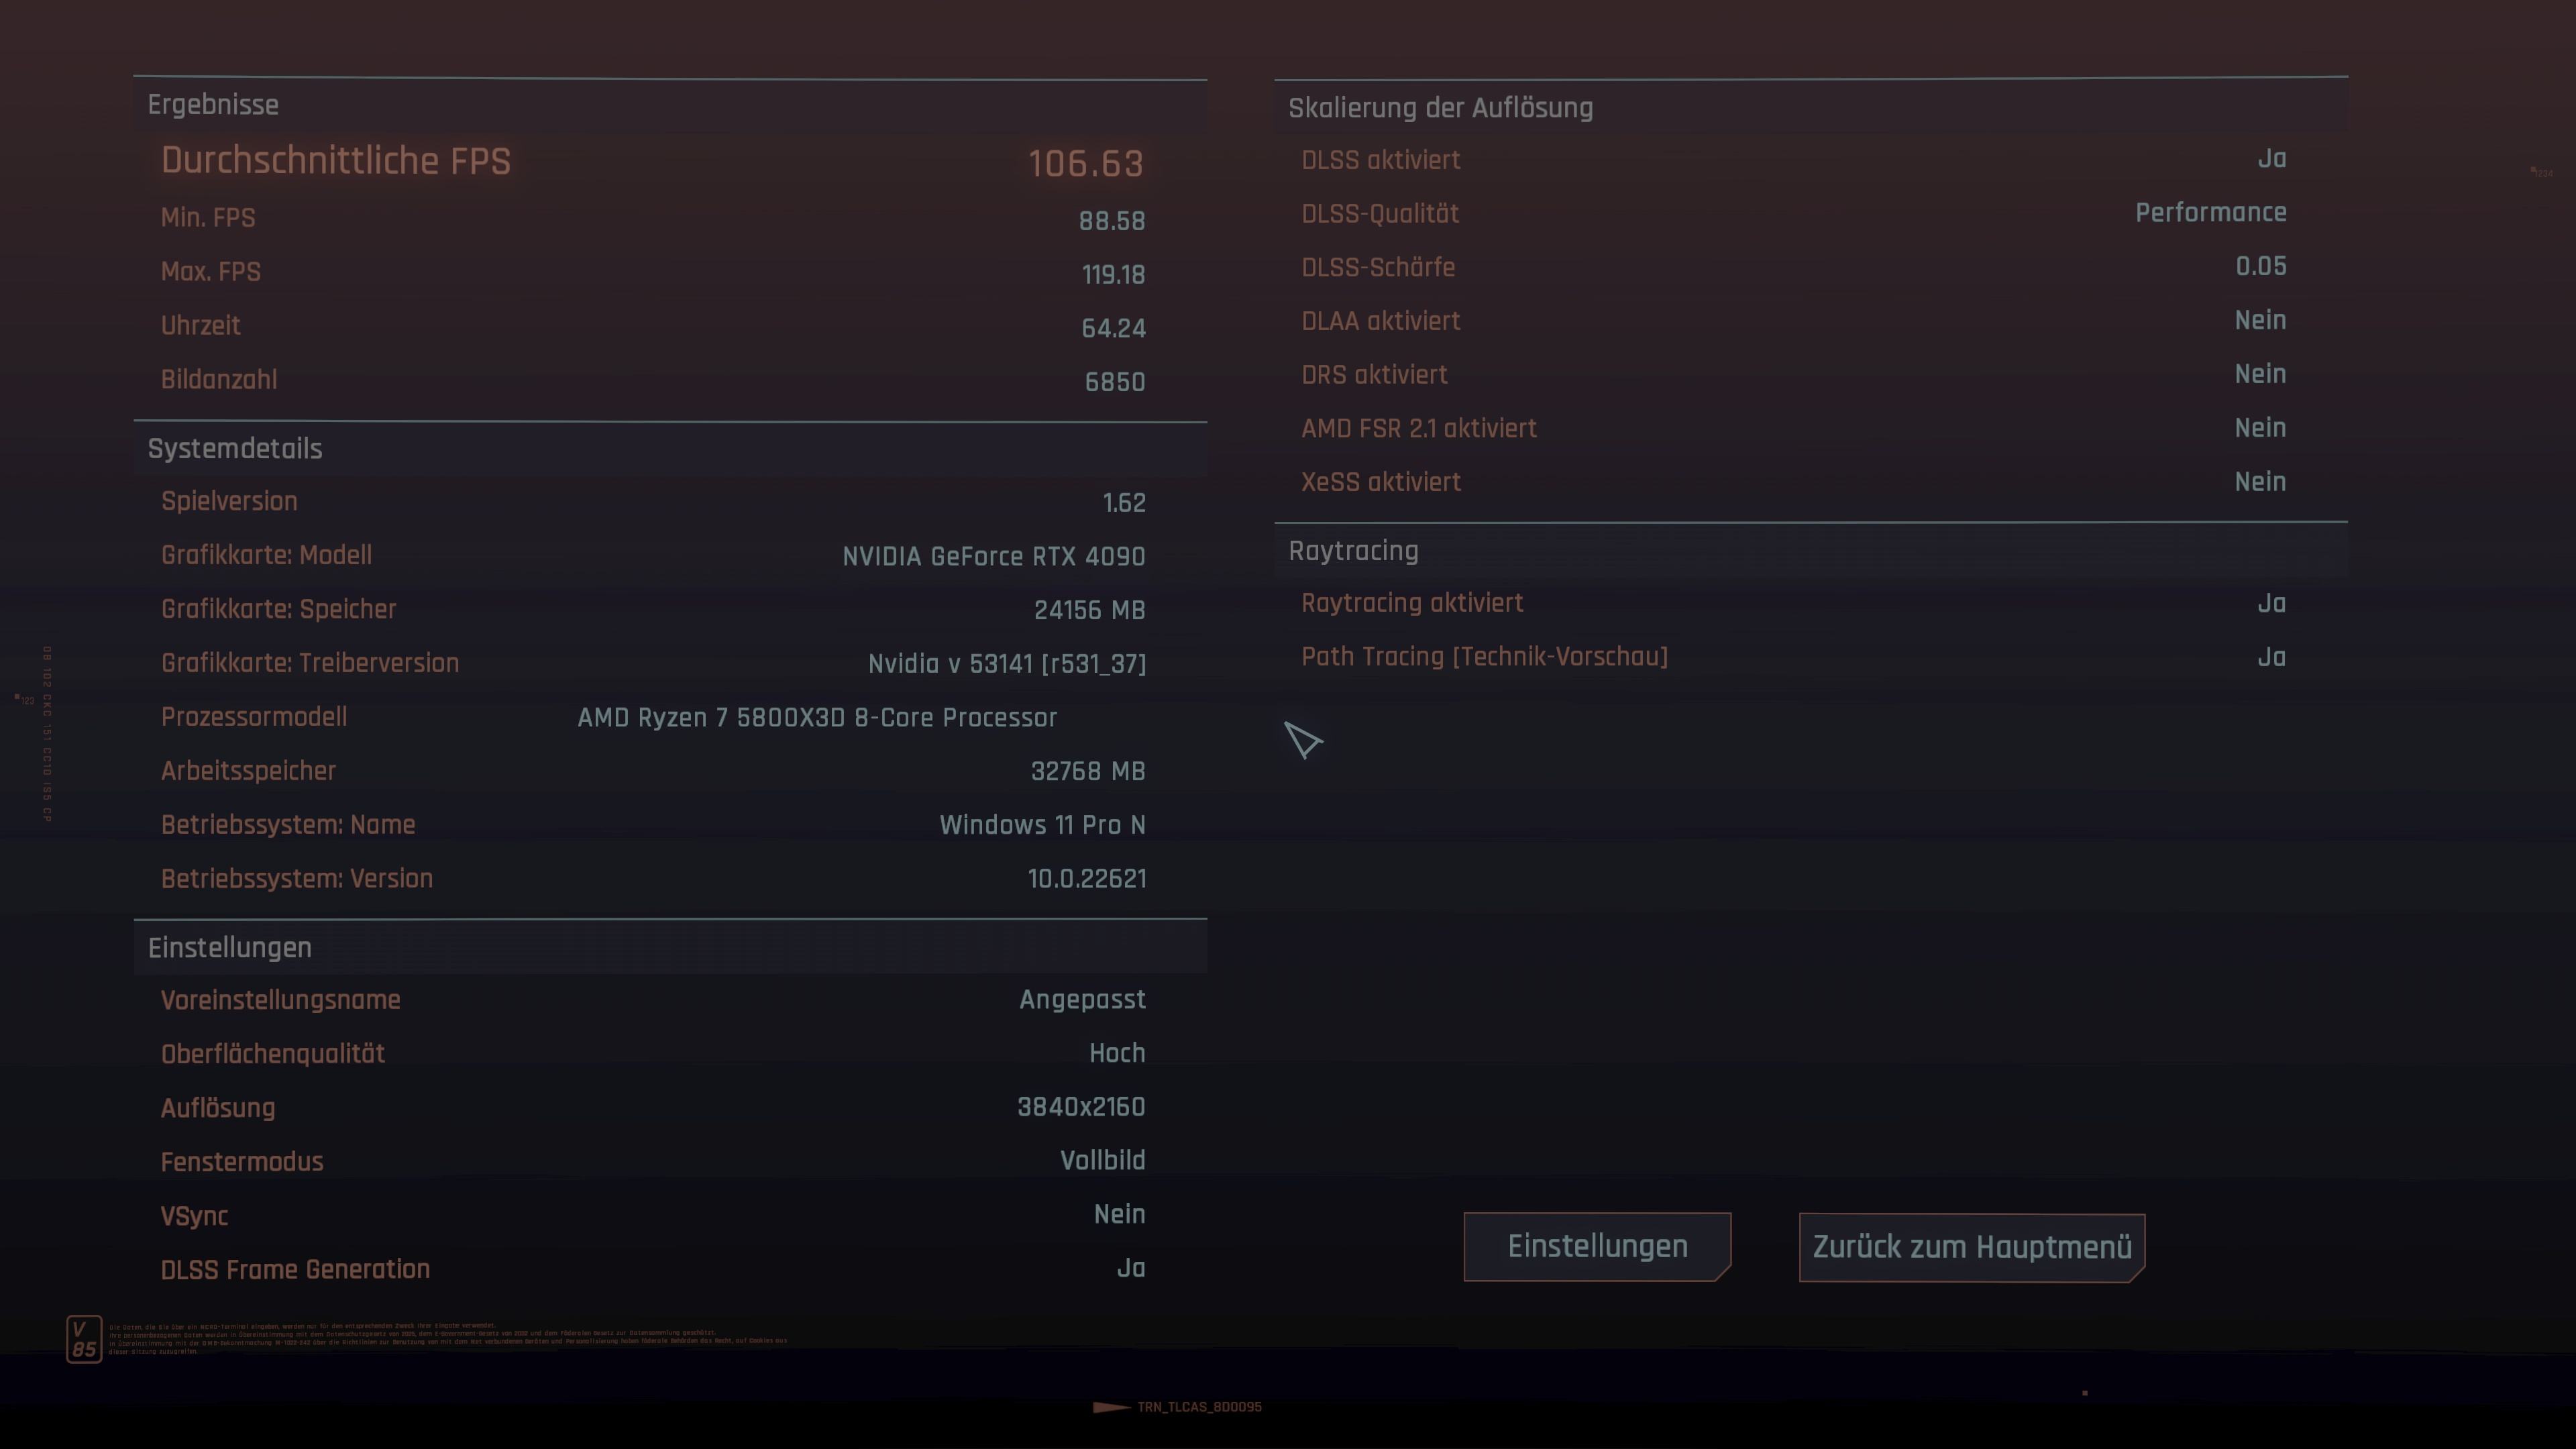Click the Grafikkarte: Modell row label
The width and height of the screenshot is (2576, 1449).
point(266,555)
